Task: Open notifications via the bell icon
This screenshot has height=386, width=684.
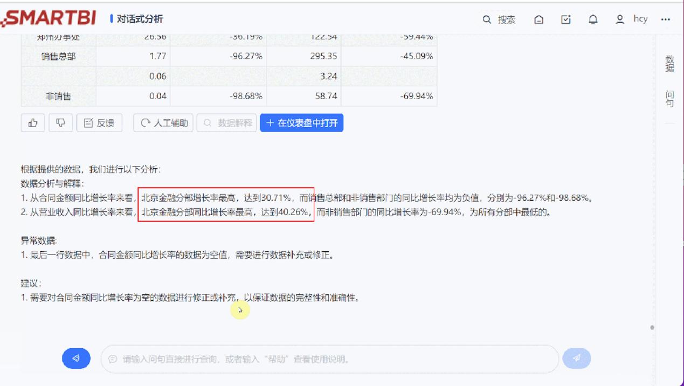Action: click(593, 19)
